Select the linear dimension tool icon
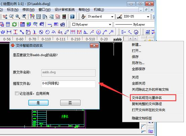This screenshot has width=186, height=136. pos(9,32)
